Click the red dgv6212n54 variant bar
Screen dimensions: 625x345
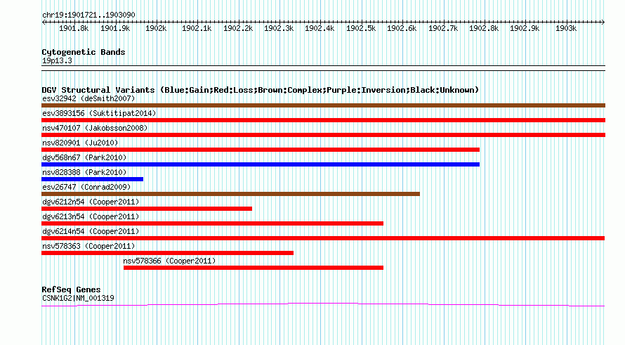[147, 209]
